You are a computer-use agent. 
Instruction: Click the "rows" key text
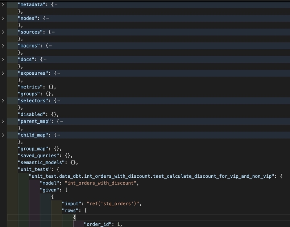[70, 211]
